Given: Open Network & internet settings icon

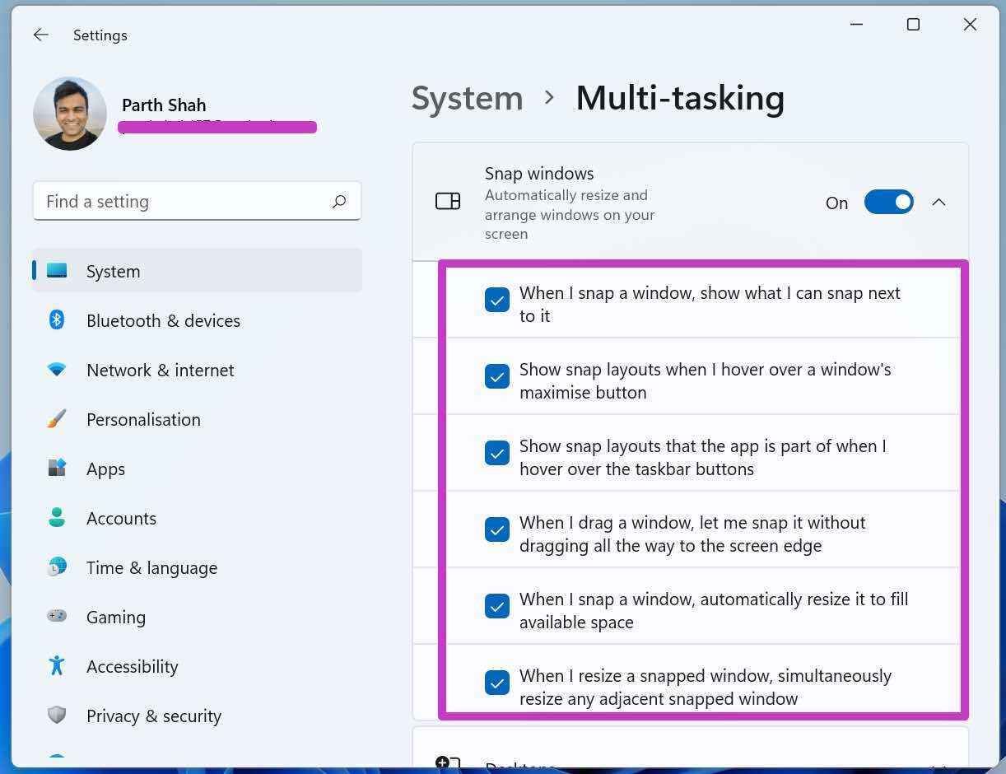Looking at the screenshot, I should tap(56, 370).
